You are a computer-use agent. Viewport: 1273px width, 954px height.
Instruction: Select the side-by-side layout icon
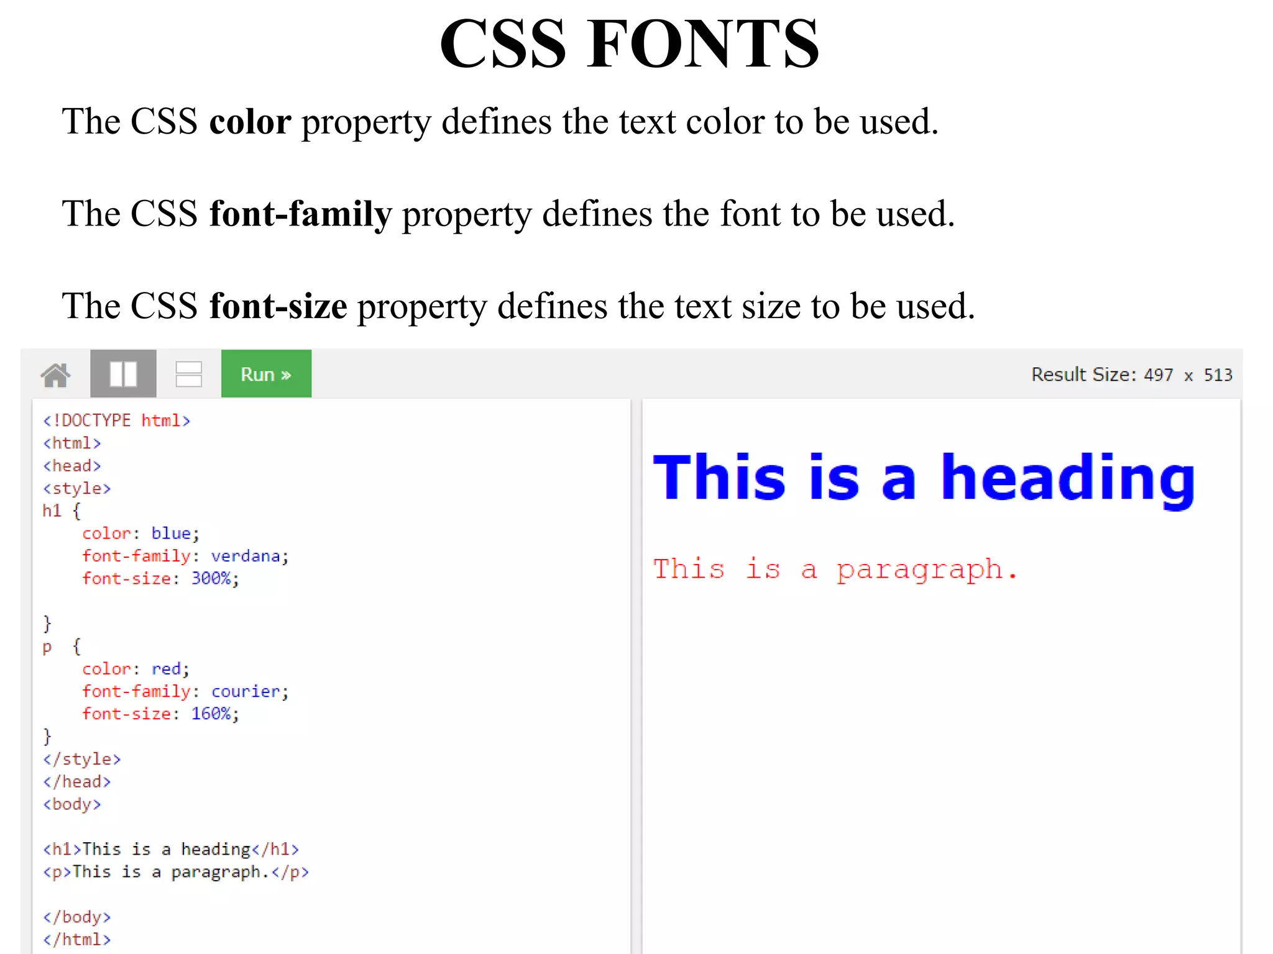[123, 374]
